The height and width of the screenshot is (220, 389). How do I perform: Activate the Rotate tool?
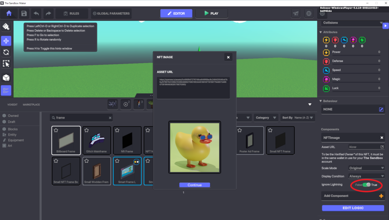pos(6,52)
